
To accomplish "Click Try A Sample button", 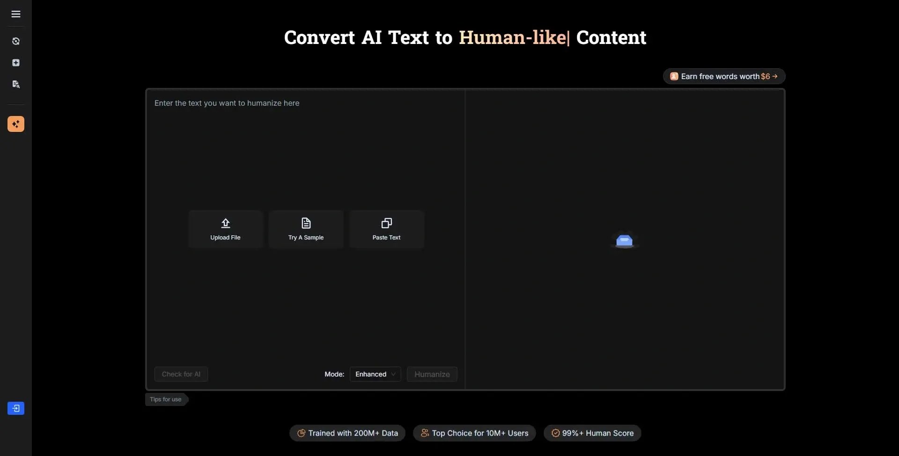I will point(306,229).
